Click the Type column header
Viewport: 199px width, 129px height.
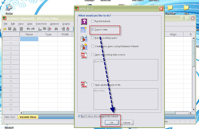[48, 34]
